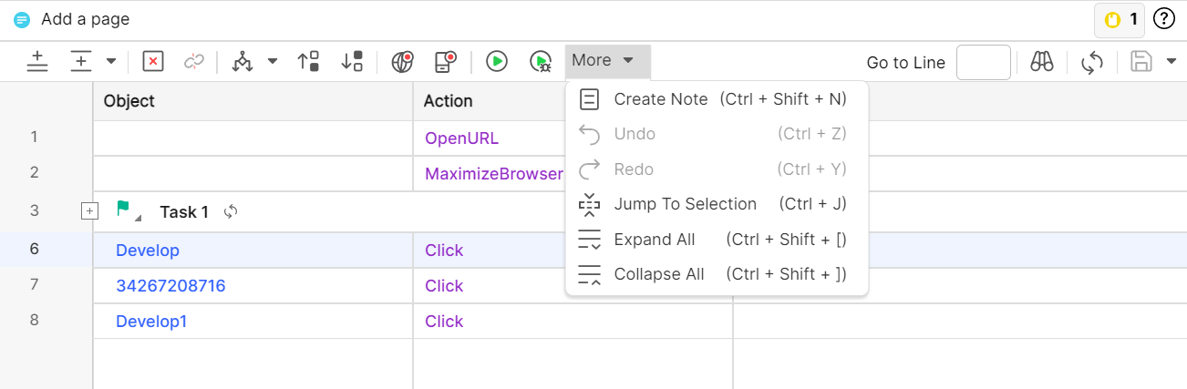Select Create Note from the menu
This screenshot has width=1187, height=389.
660,99
